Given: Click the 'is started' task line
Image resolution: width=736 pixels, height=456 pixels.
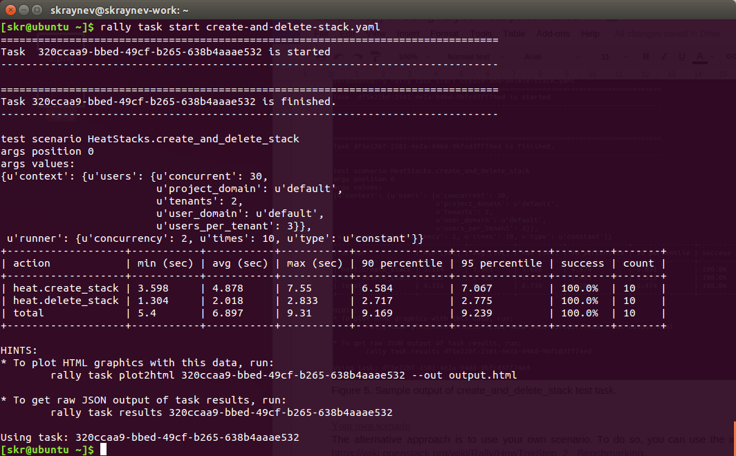Looking at the screenshot, I should pos(166,52).
